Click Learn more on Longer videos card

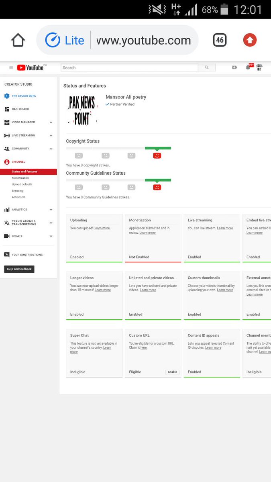(103, 290)
